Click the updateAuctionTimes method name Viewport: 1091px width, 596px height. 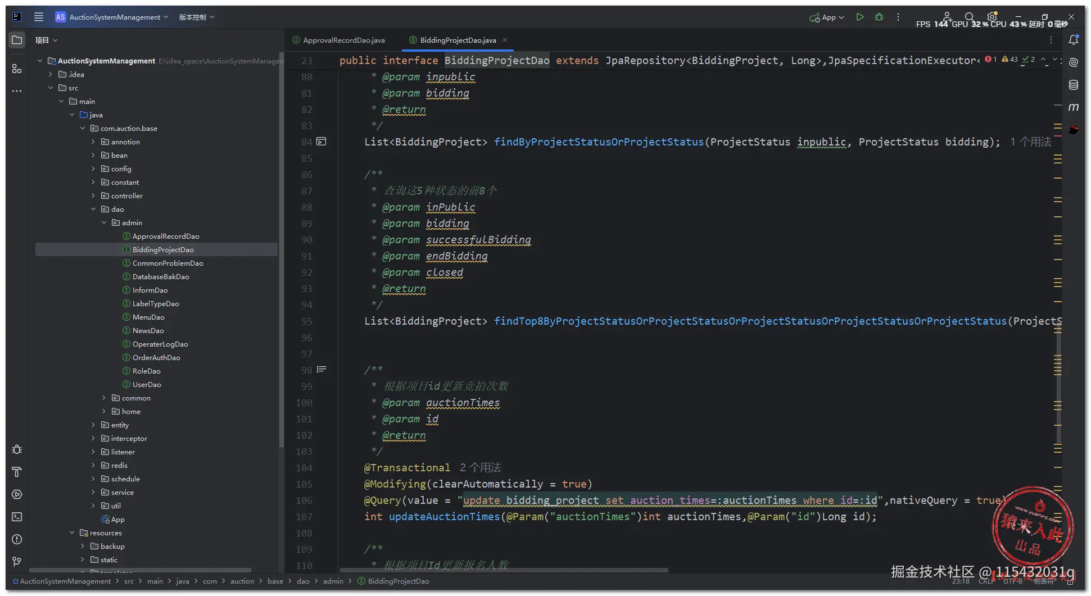[x=444, y=516]
